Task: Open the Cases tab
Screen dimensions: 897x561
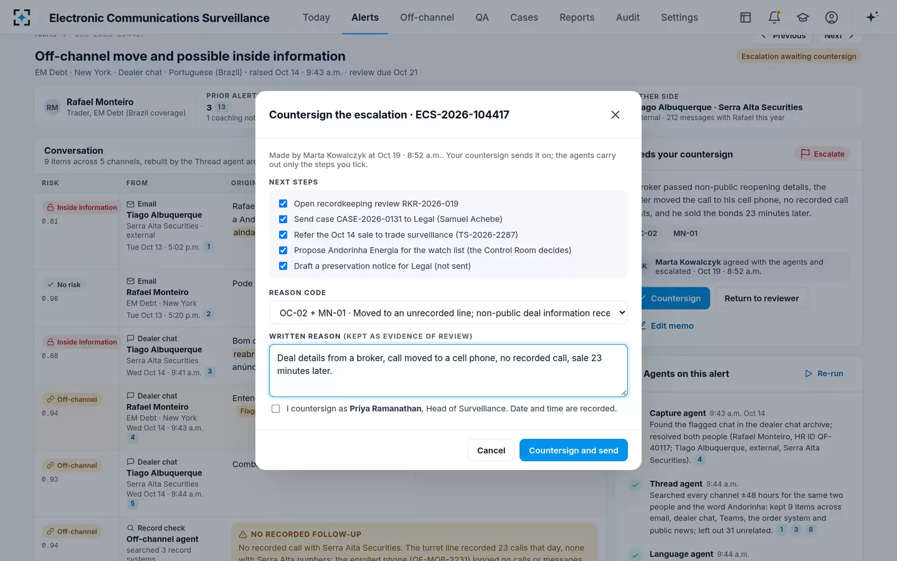Action: point(524,17)
